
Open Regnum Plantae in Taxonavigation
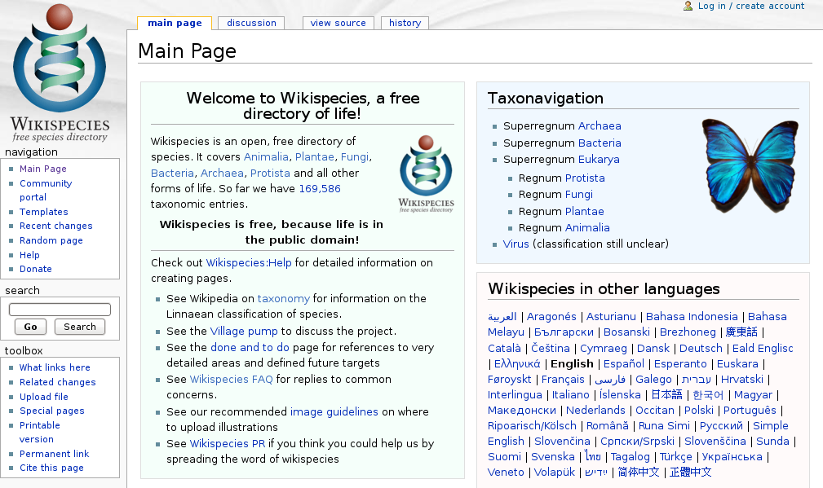[585, 211]
